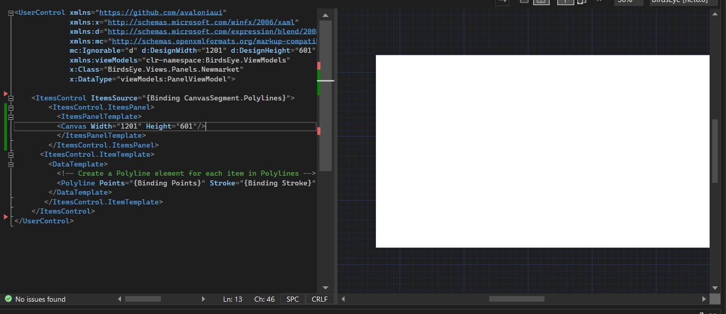726x314 pixels.
Task: Collapse the UserControl outline node
Action: [x=10, y=12]
